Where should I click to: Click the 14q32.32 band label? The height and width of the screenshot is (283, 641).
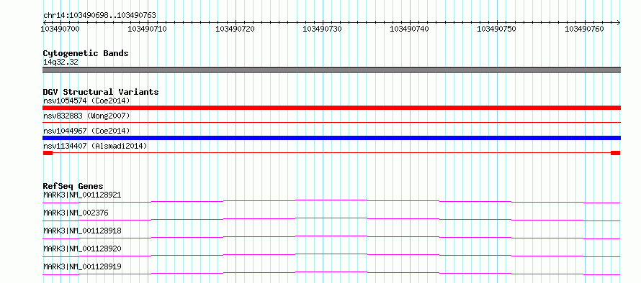(x=61, y=62)
